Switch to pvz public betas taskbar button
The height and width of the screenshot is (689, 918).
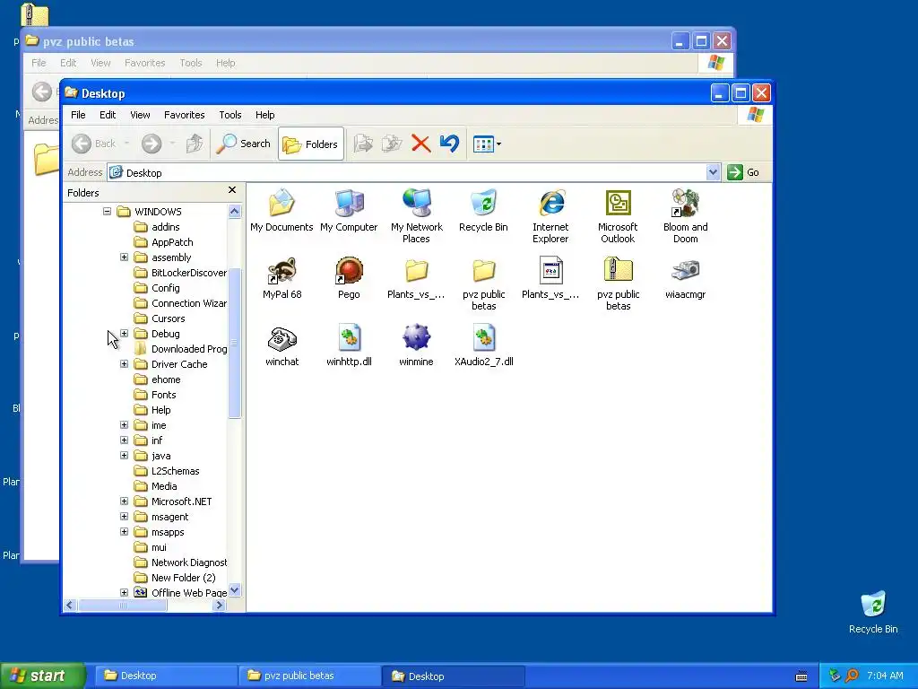pyautogui.click(x=309, y=676)
